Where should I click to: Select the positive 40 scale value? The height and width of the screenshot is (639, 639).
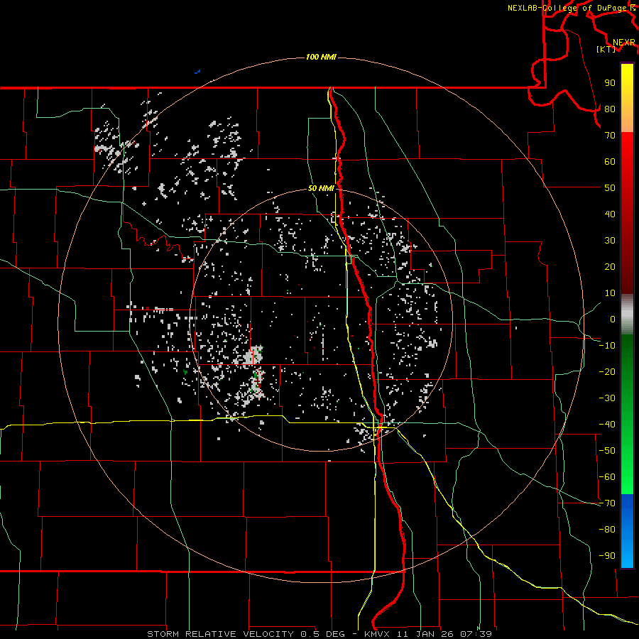click(610, 214)
